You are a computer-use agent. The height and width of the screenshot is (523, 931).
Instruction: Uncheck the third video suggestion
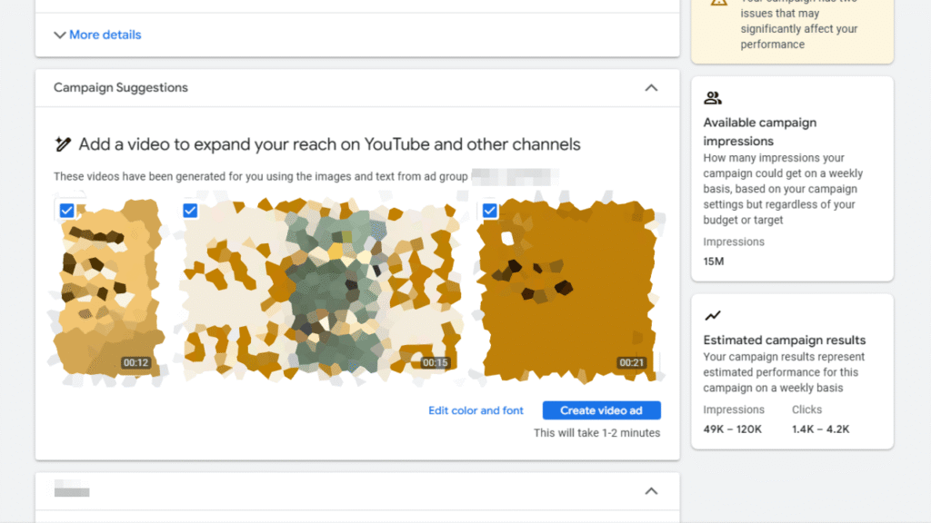coord(489,210)
